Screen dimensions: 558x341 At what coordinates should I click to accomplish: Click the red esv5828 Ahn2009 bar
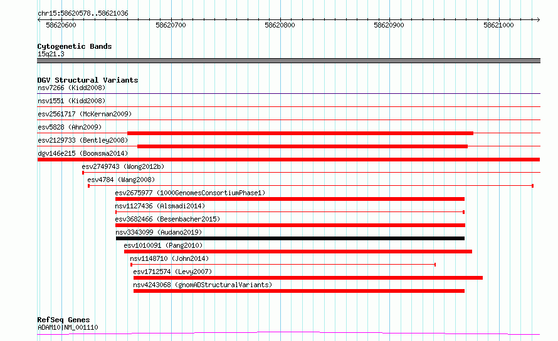coord(300,133)
